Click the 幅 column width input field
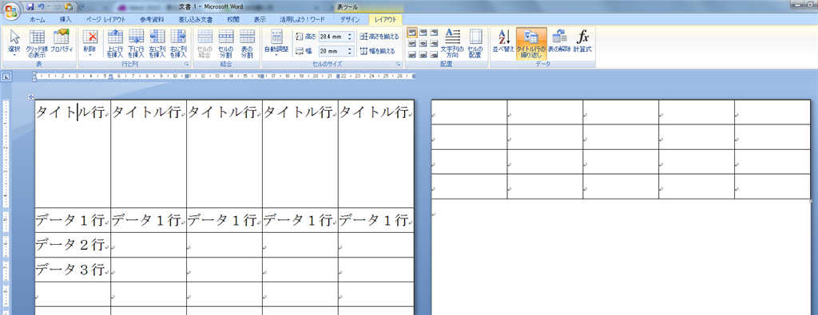The width and height of the screenshot is (818, 315). (x=332, y=51)
